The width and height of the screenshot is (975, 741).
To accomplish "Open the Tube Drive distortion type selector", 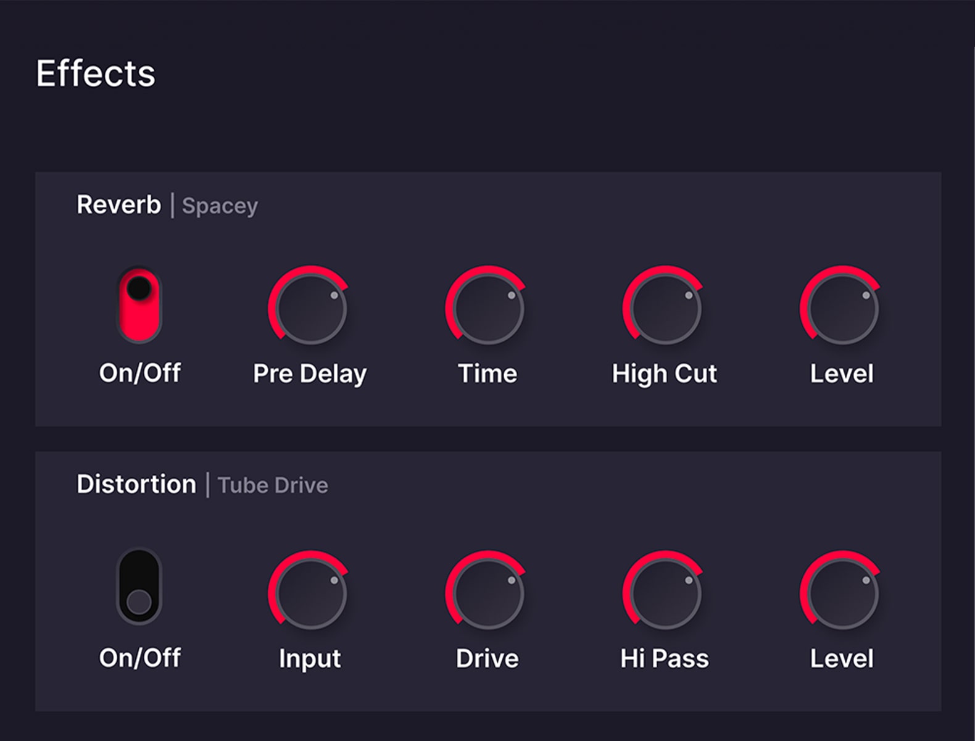I will click(x=273, y=485).
